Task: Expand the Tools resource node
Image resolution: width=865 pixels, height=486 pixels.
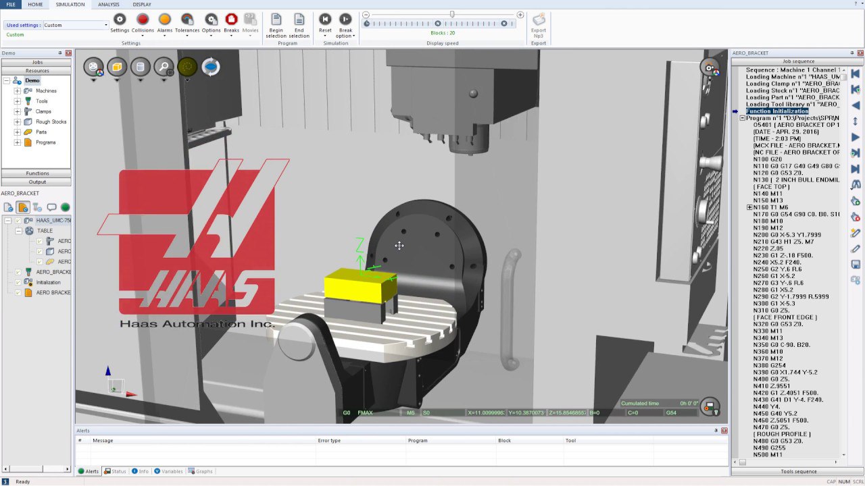Action: tap(17, 101)
